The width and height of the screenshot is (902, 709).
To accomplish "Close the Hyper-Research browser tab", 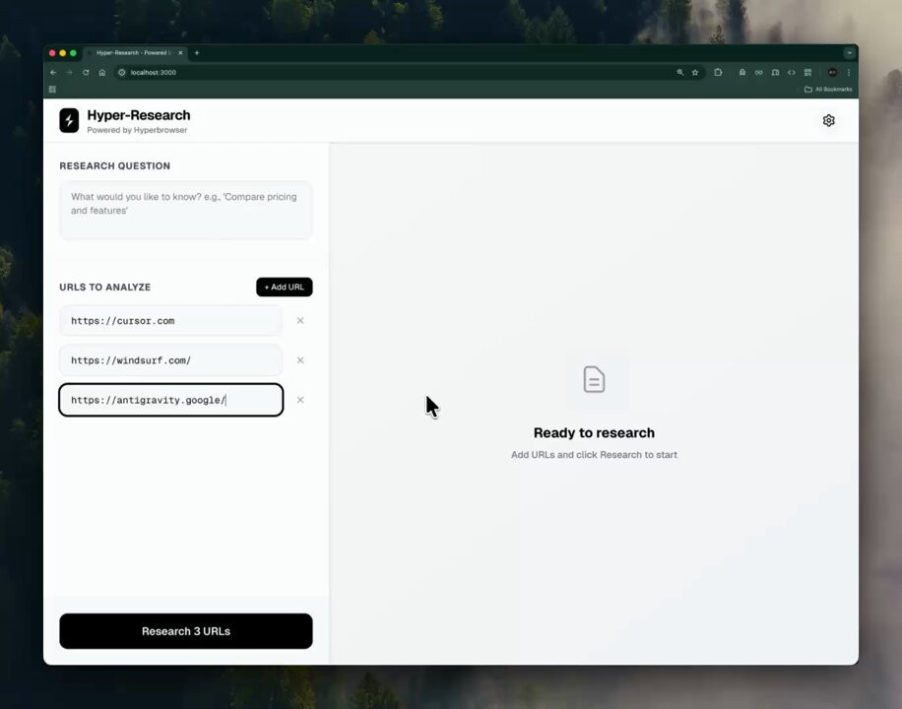I will (x=180, y=53).
